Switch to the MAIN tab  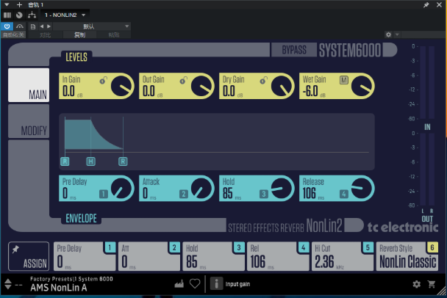click(29, 86)
